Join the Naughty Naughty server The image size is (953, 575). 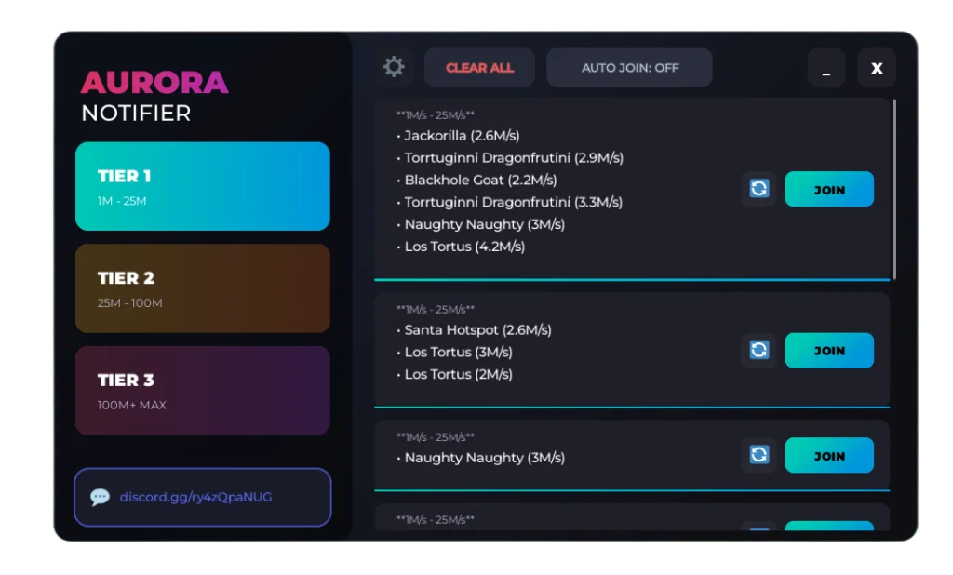click(x=828, y=455)
